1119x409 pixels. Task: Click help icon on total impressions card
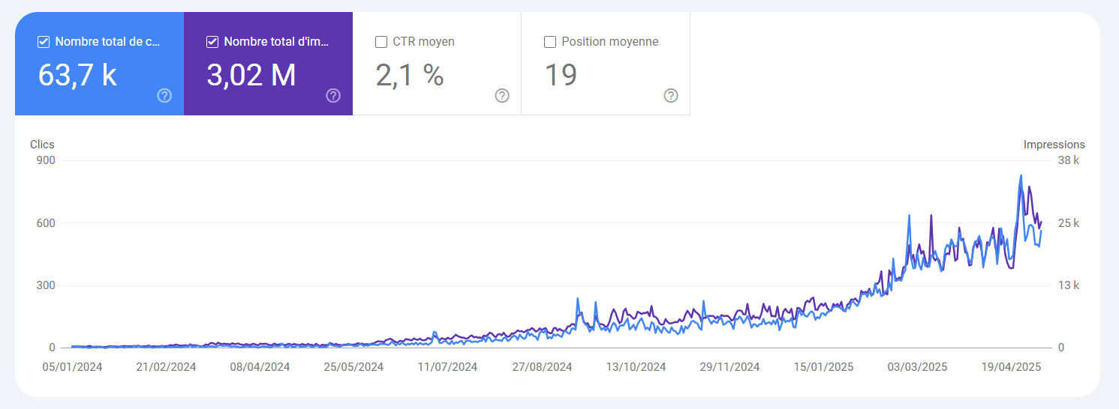333,96
